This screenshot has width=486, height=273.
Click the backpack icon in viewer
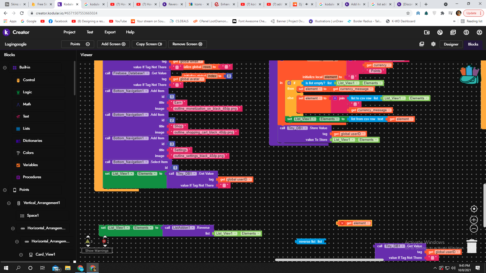pos(470,75)
